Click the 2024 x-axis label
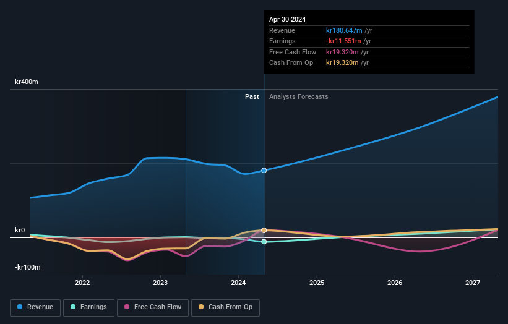 coord(238,283)
